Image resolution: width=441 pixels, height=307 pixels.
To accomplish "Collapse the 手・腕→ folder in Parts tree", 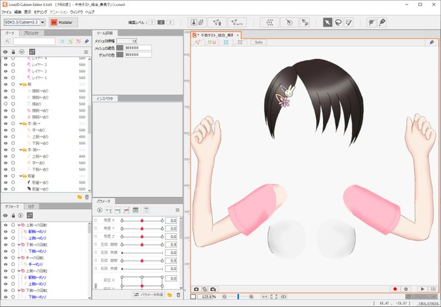I will [21, 124].
